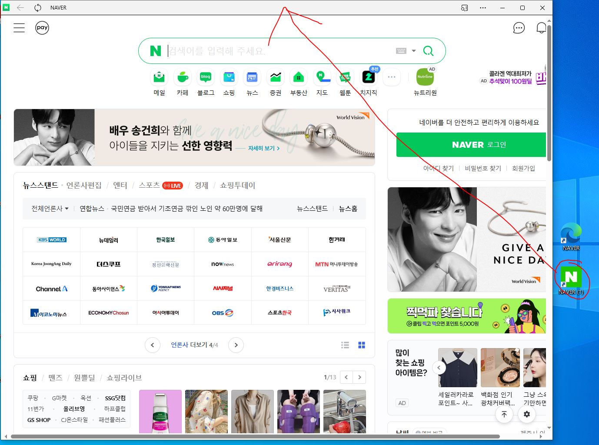Show previous popular shopping items
Viewport: 599px width, 445px height.
439,368
